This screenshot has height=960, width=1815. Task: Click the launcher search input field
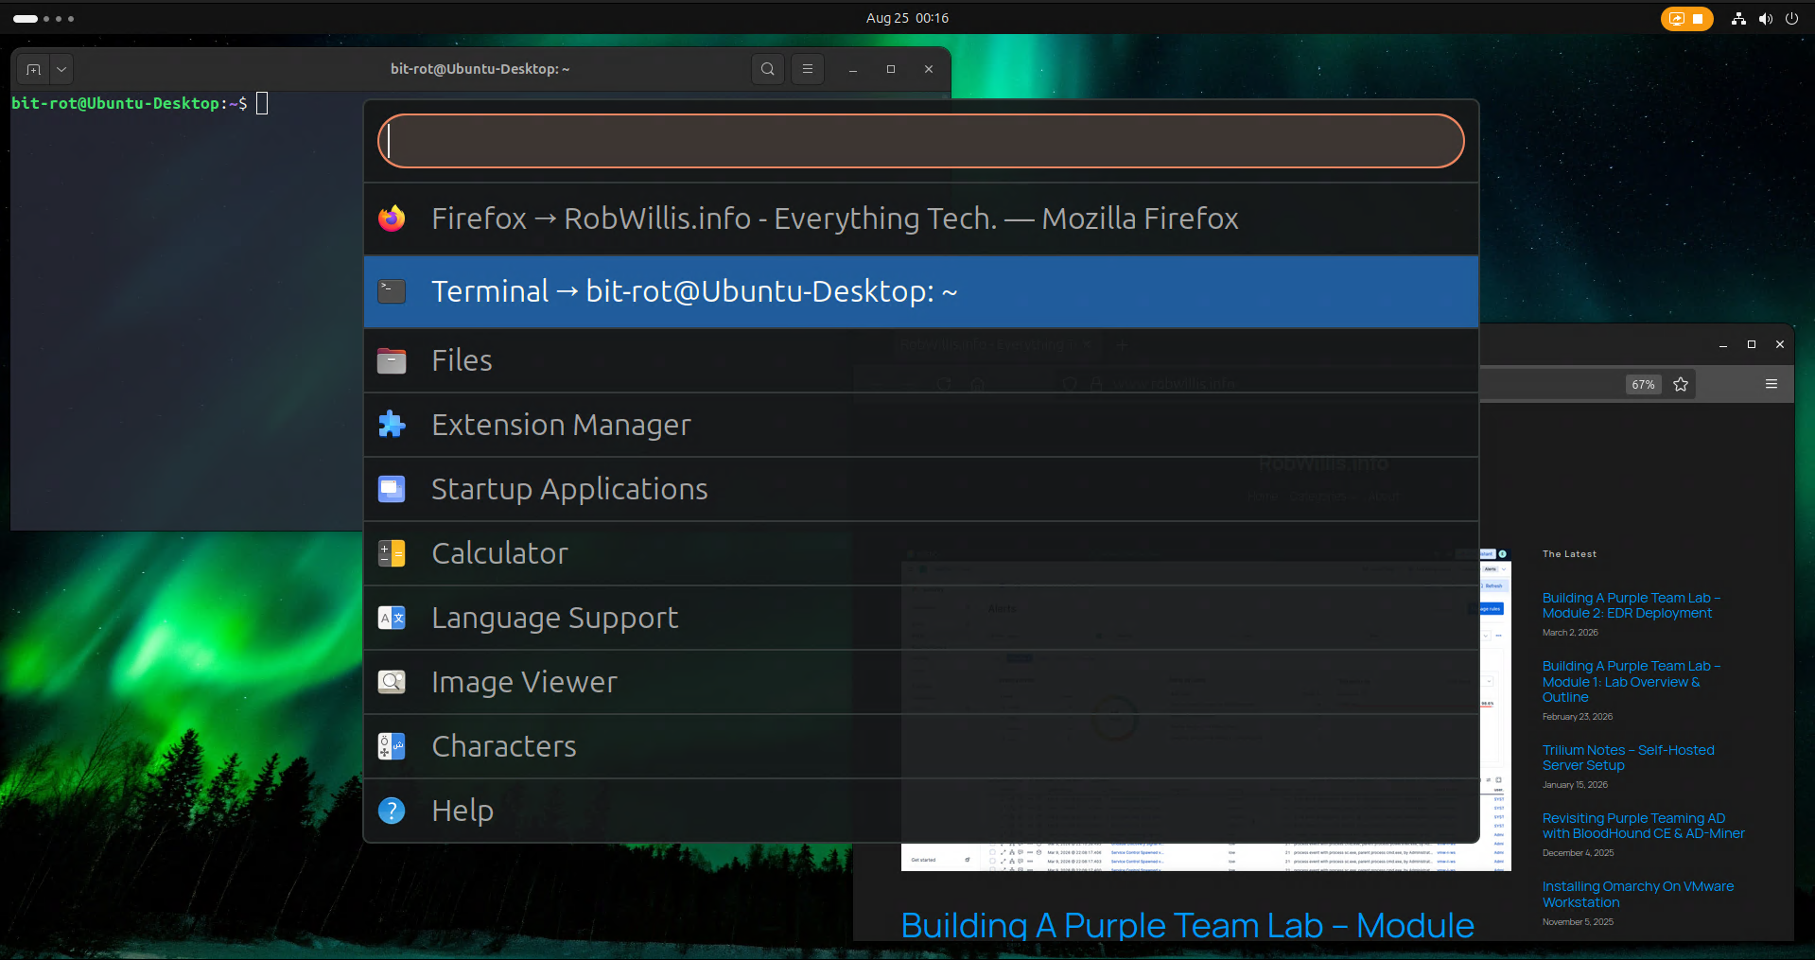pyautogui.click(x=920, y=141)
